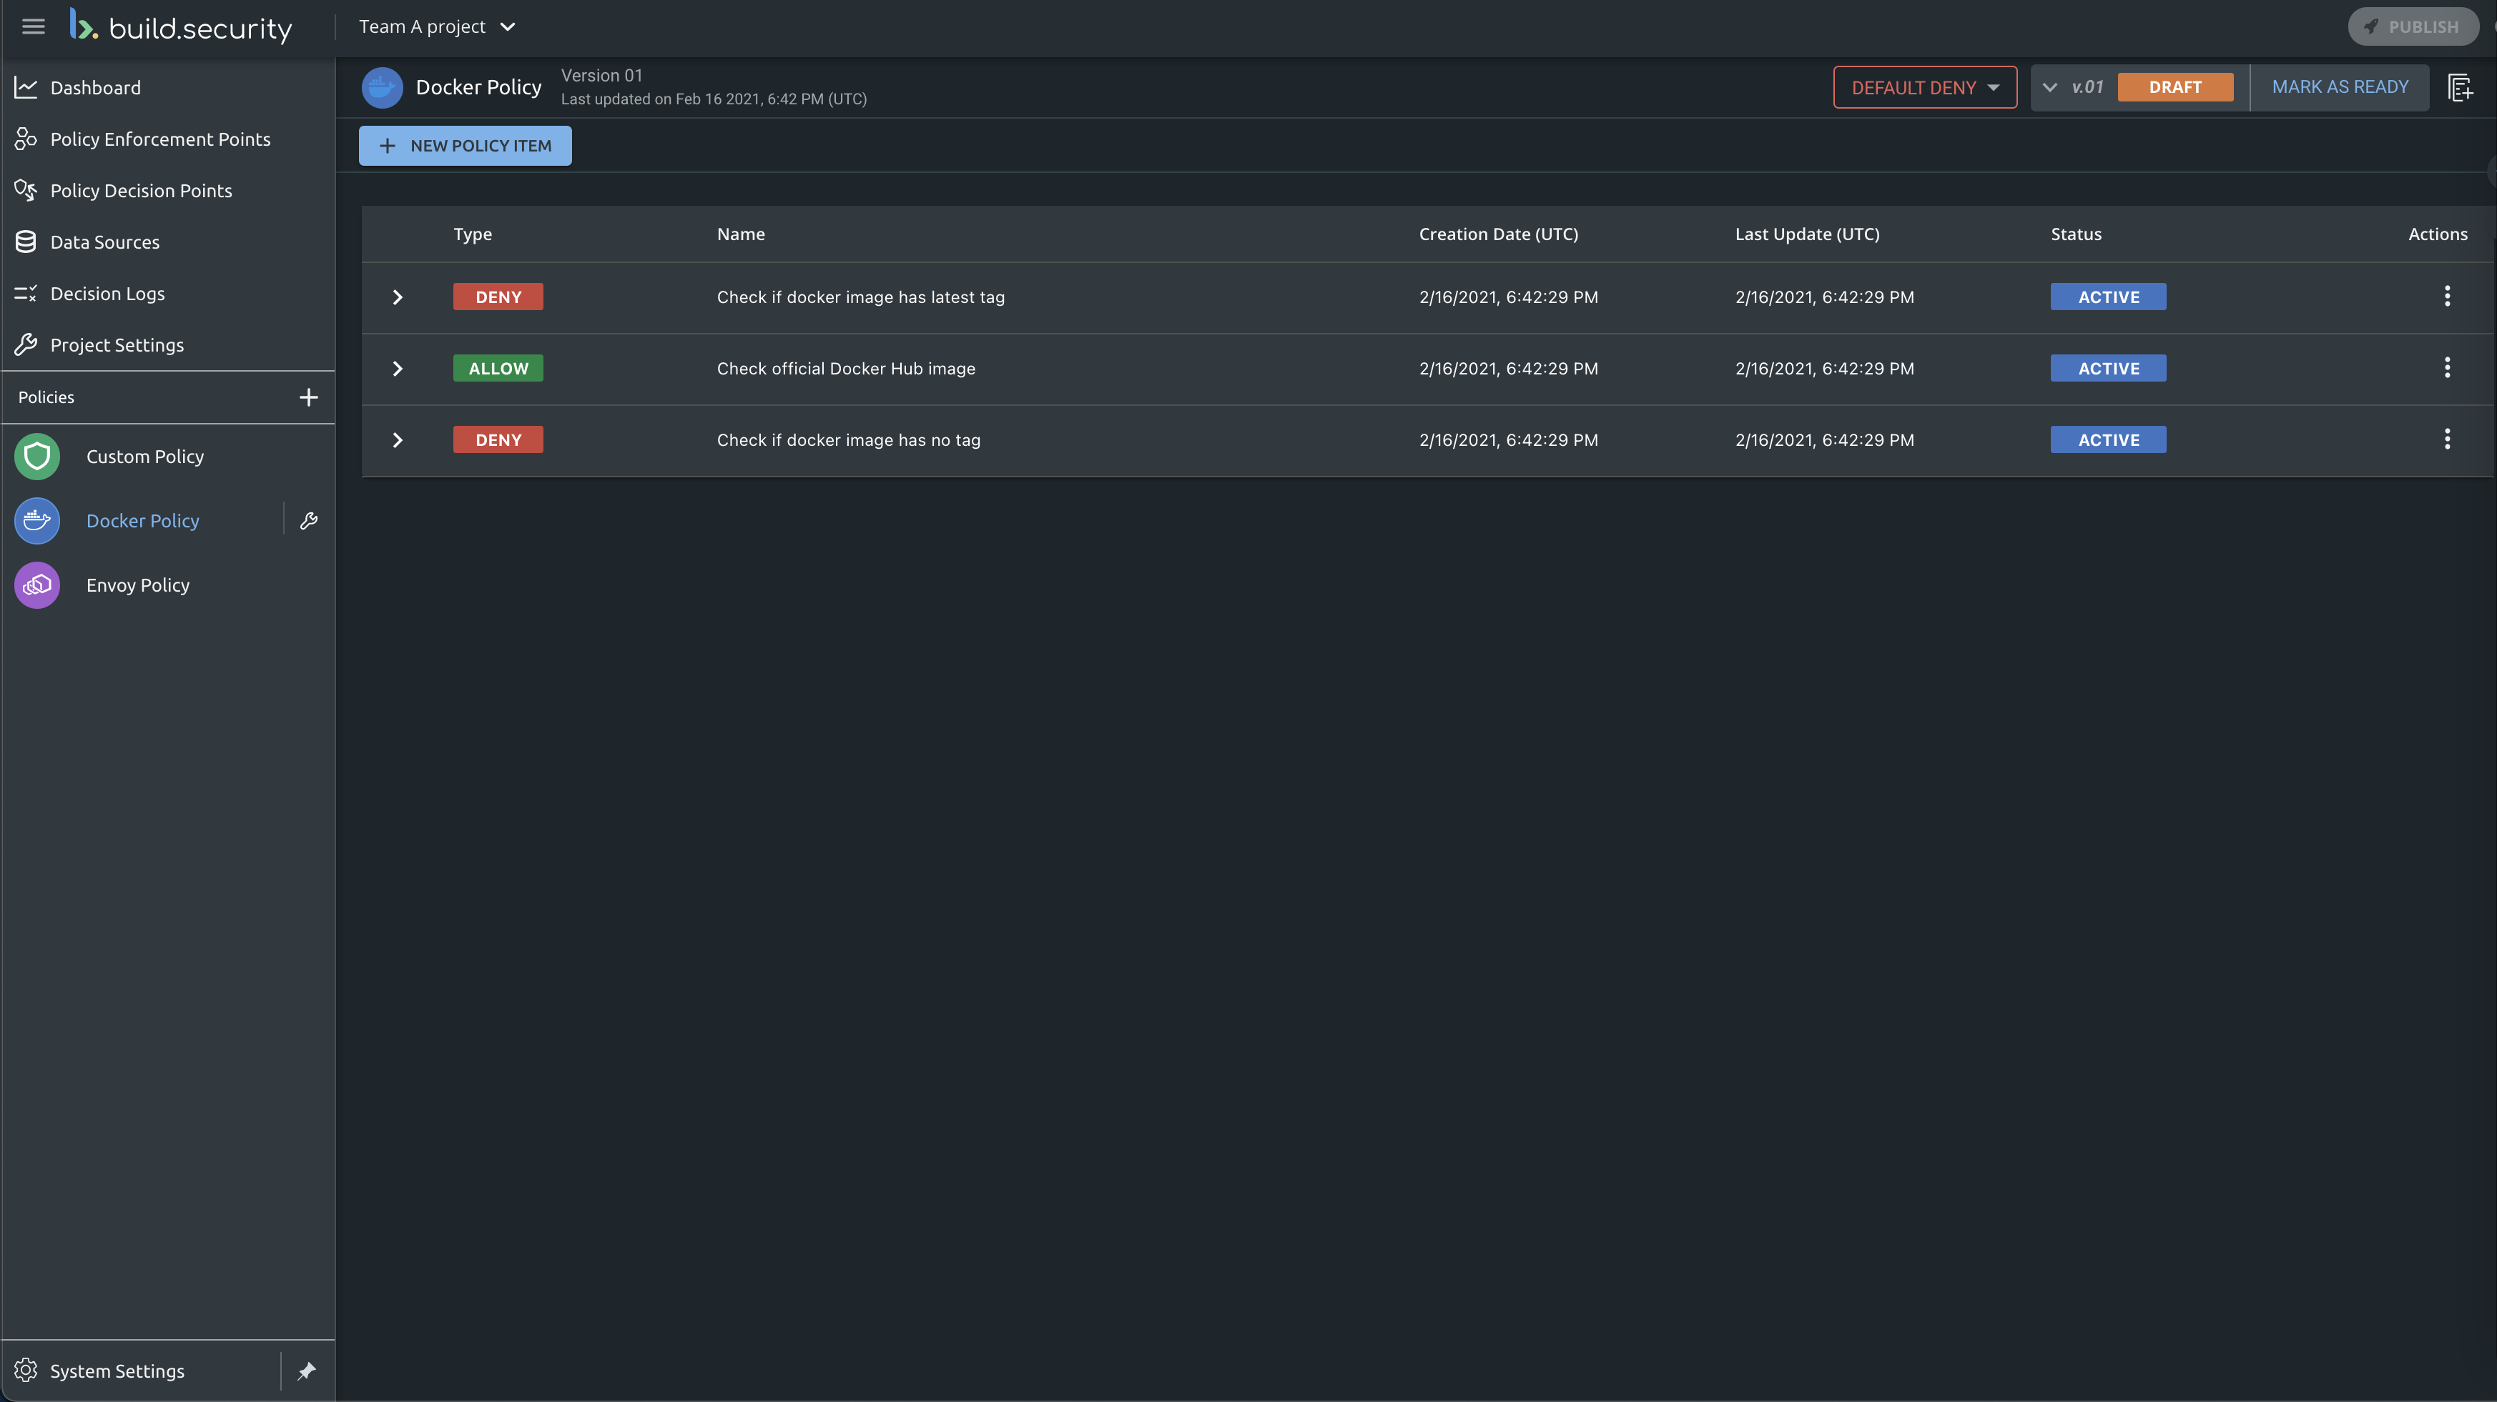This screenshot has width=2497, height=1402.
Task: Expand the no tag policy row
Action: [x=398, y=440]
